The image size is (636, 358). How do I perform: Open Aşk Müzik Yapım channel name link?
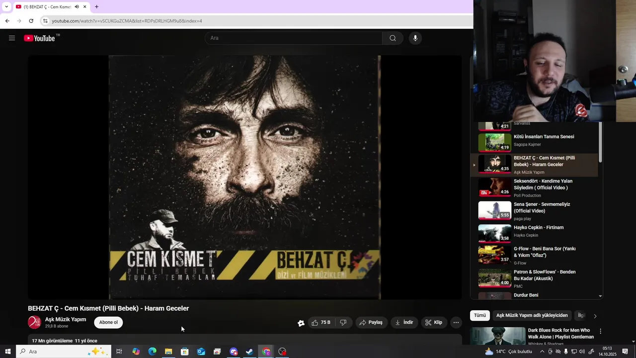pyautogui.click(x=66, y=319)
